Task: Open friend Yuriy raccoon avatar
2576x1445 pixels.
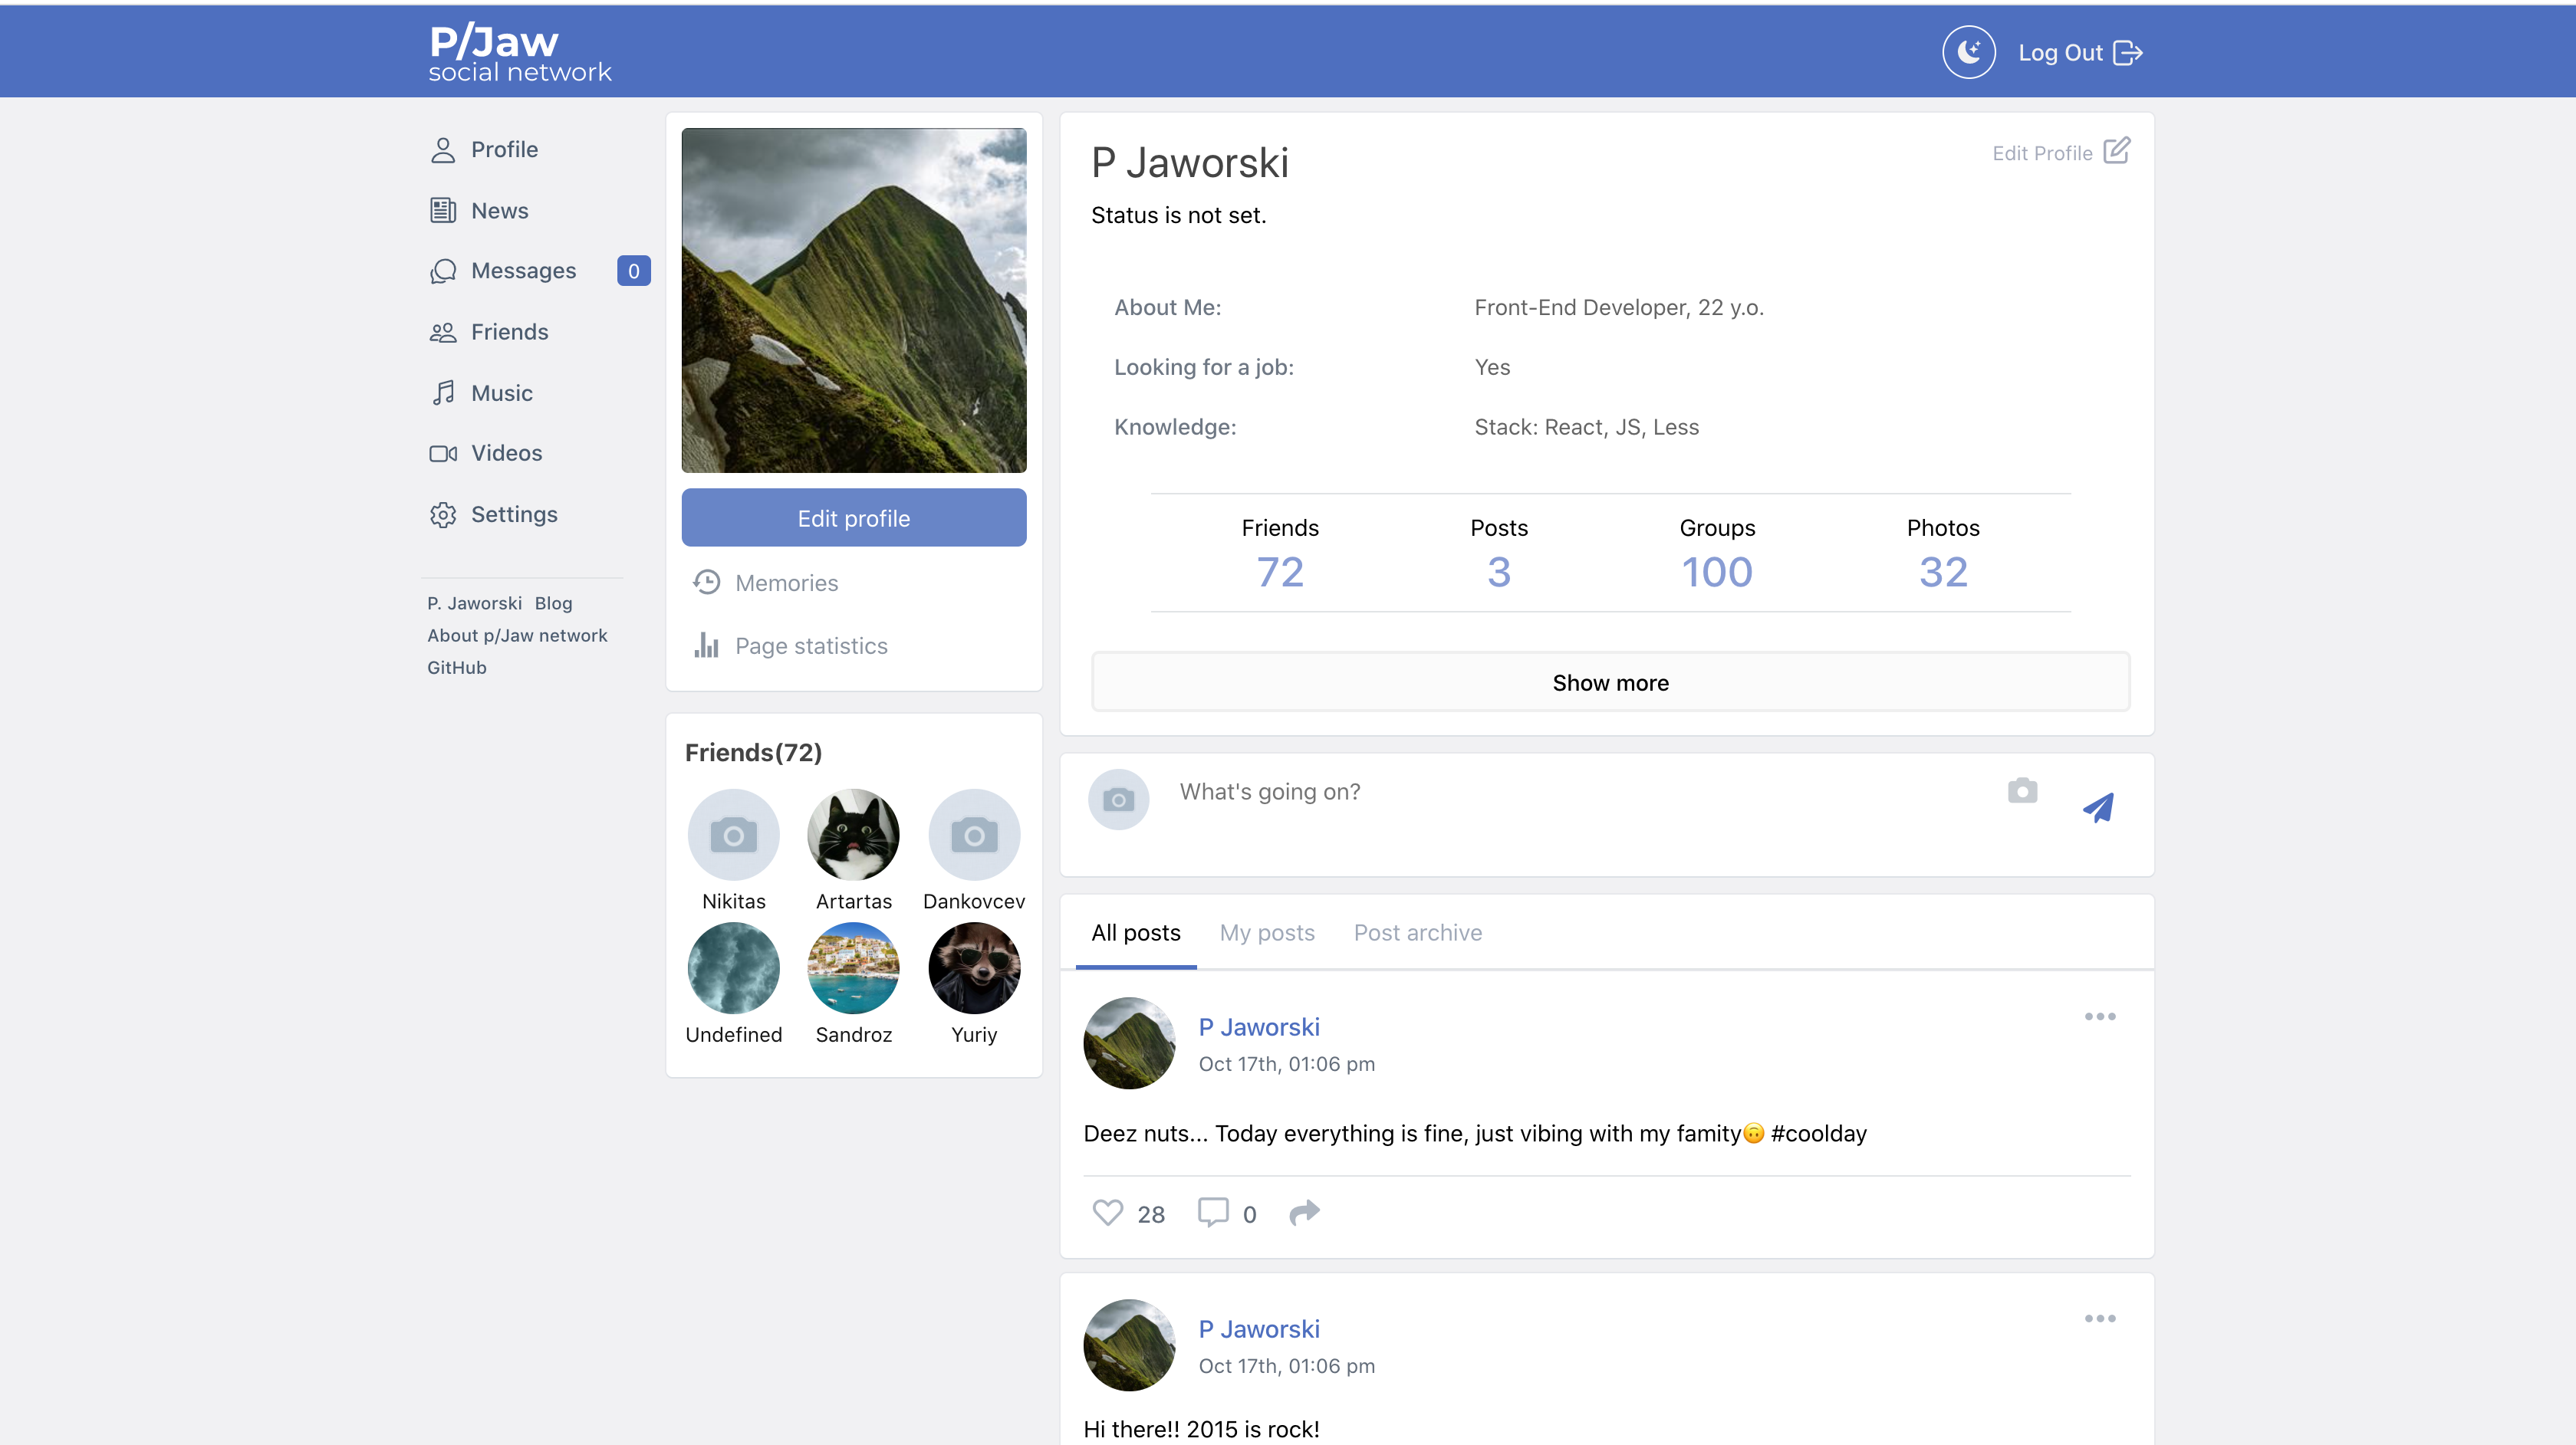Action: 974,967
